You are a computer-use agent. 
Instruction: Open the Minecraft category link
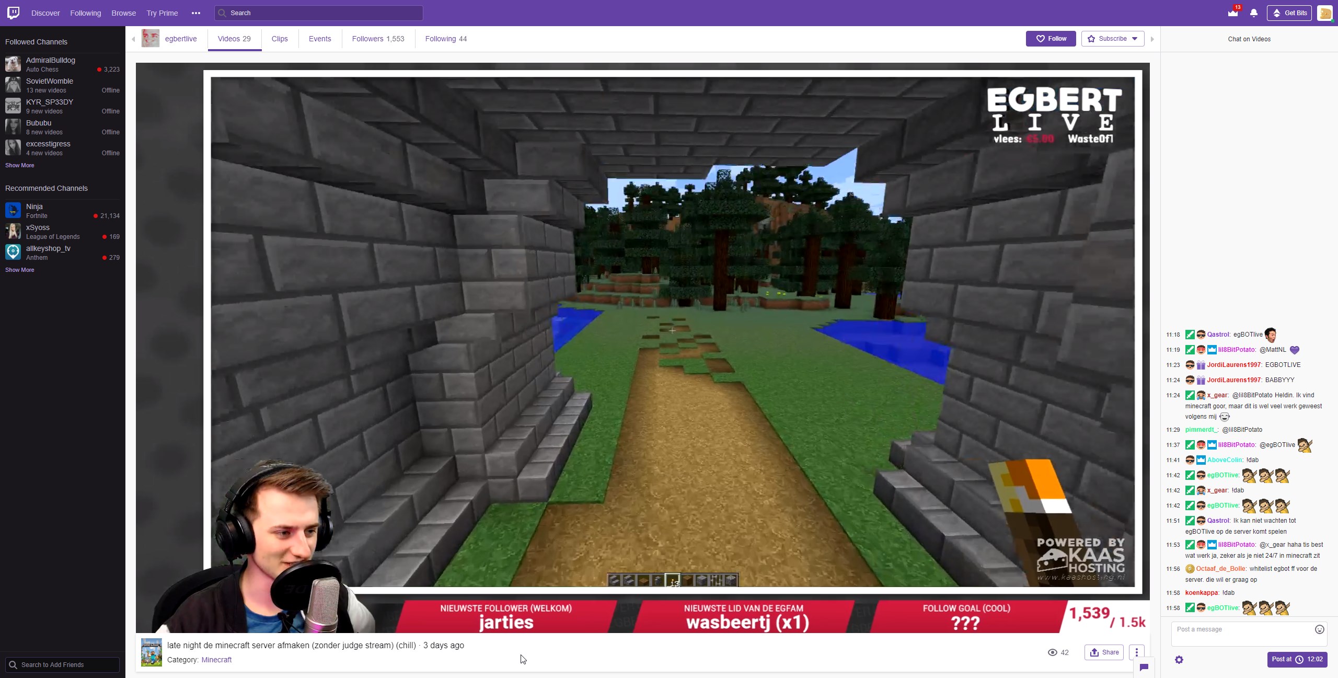click(216, 660)
